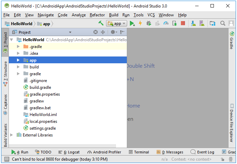
Task: Toggle the 1: Project side tab
Action: (x=5, y=43)
